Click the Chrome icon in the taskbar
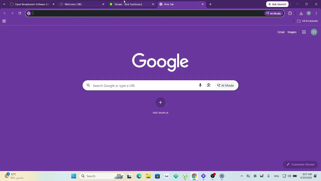 [194, 176]
